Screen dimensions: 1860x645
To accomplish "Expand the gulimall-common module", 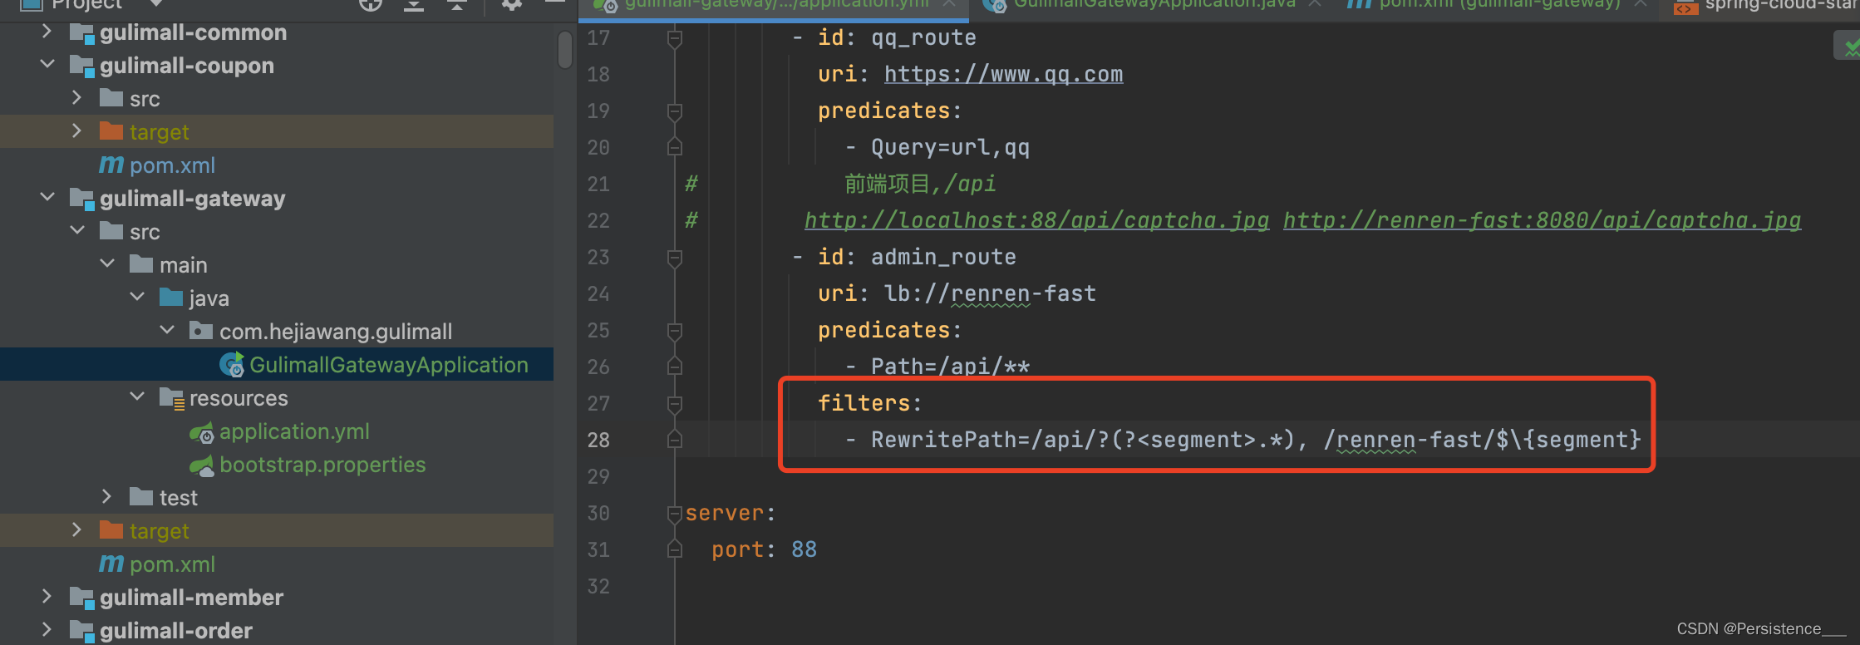I will (47, 32).
